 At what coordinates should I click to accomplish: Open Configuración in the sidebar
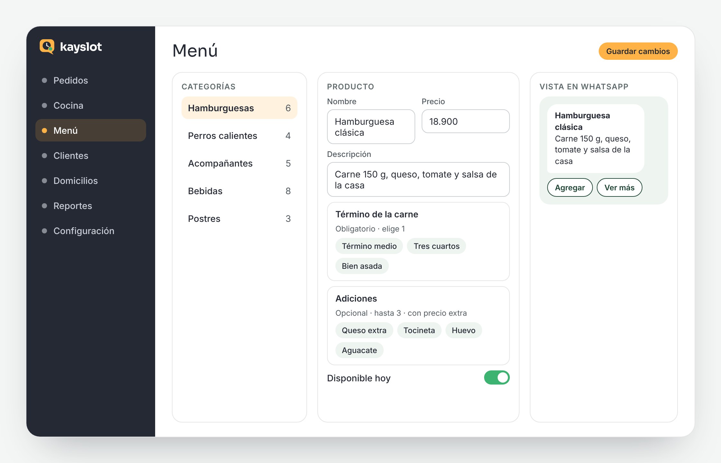point(91,231)
